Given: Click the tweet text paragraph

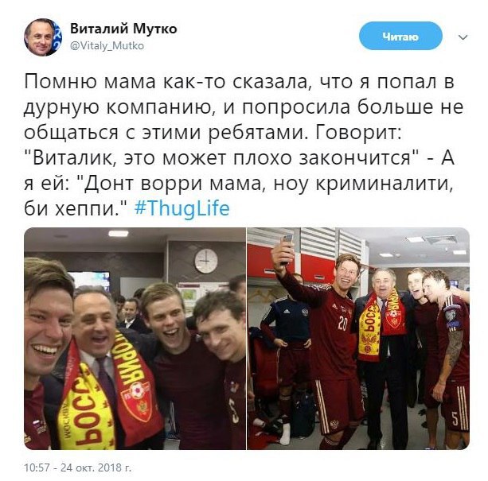Looking at the screenshot, I should 243,145.
